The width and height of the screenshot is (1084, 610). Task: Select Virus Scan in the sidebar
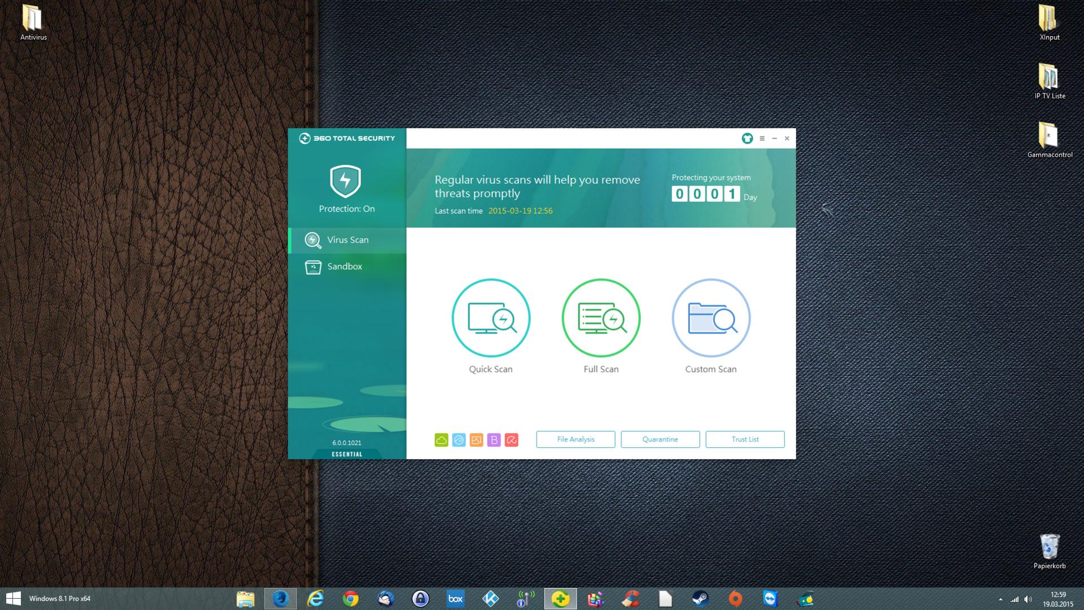coord(347,240)
